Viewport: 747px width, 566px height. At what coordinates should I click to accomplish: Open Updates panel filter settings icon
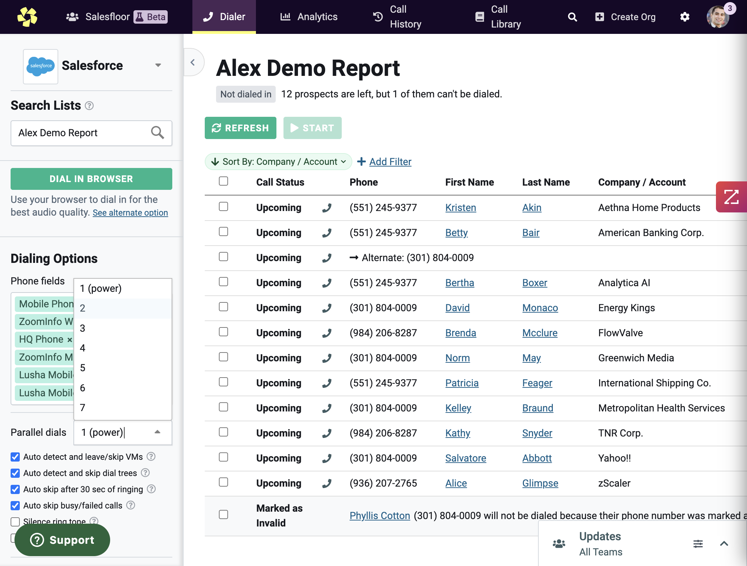point(698,544)
